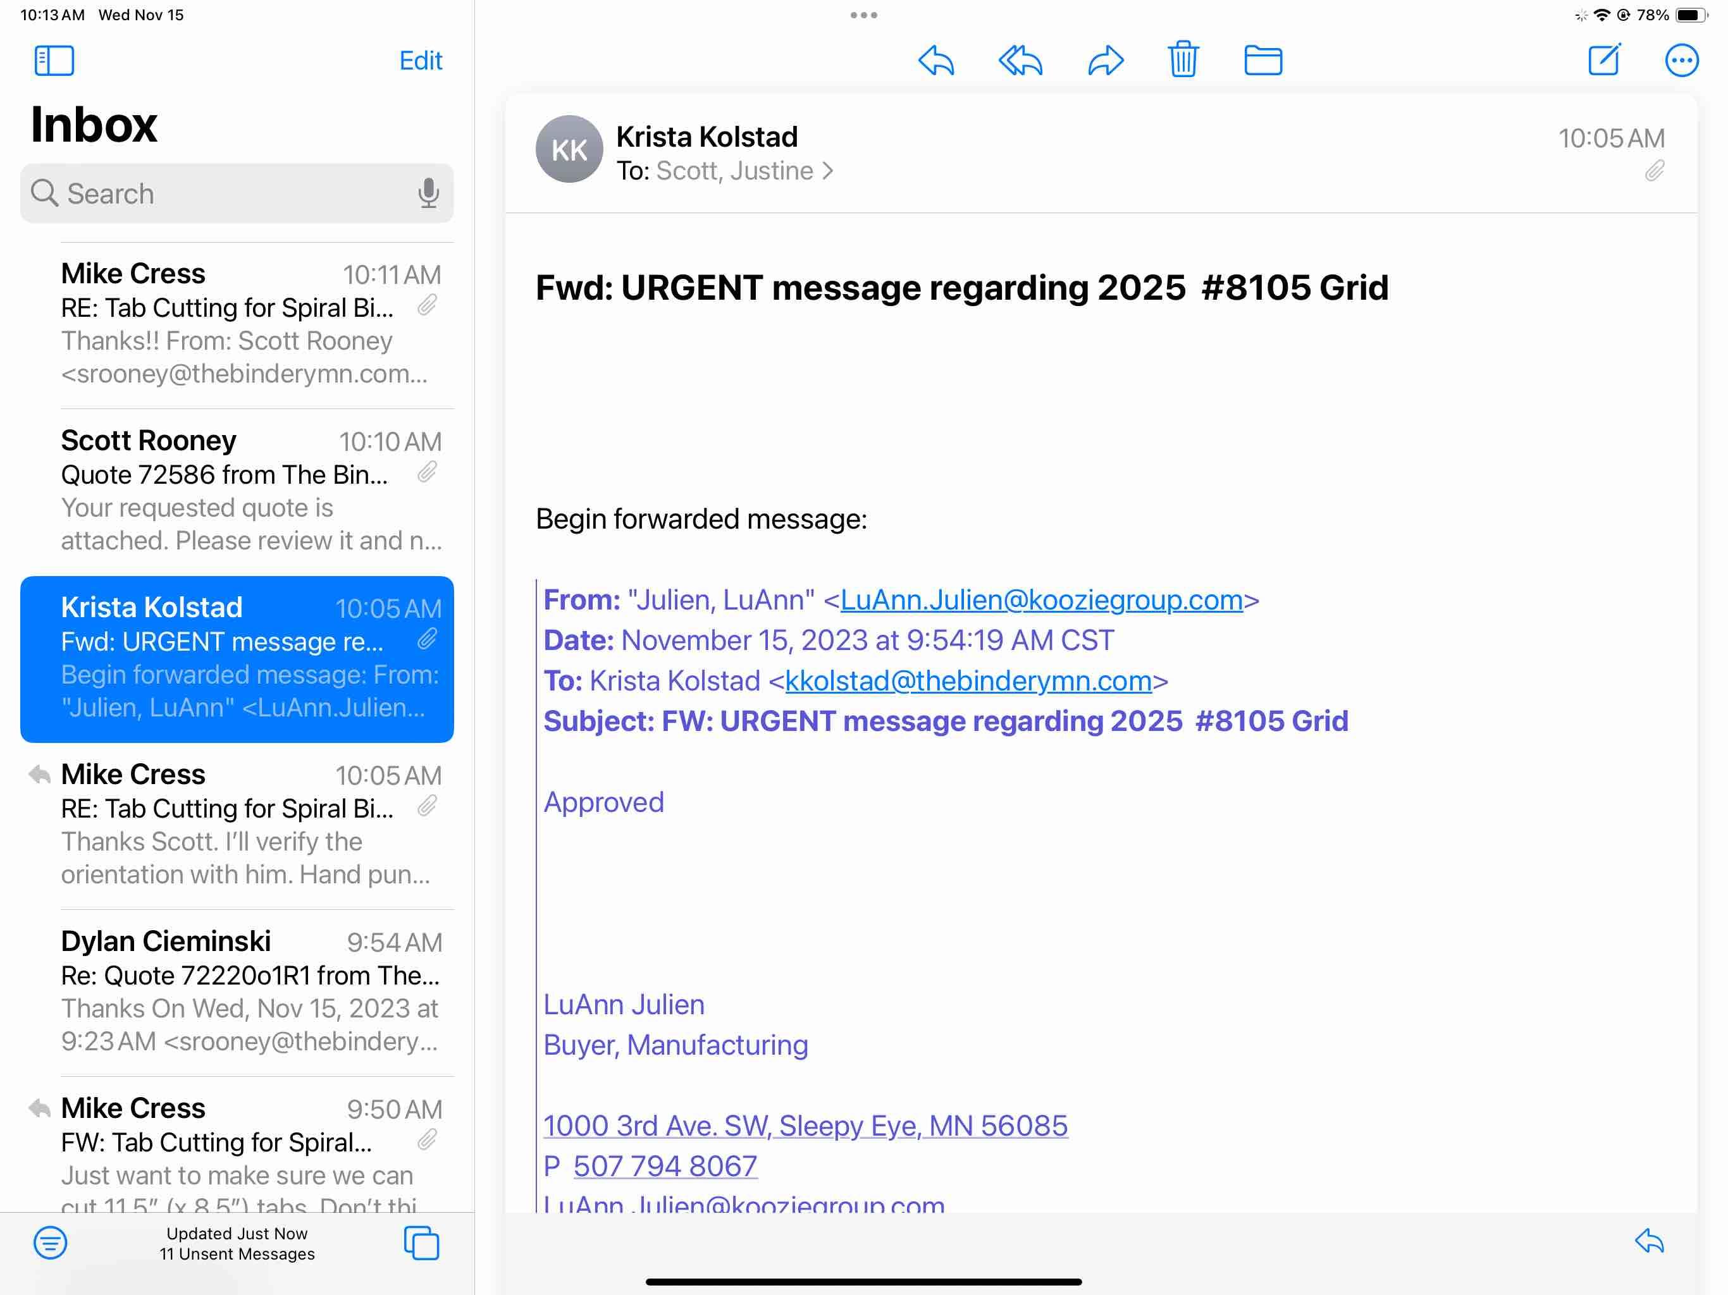Toggle the mailboxes sidebar
This screenshot has width=1728, height=1295.
[x=54, y=60]
